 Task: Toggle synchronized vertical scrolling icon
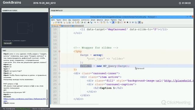tap(101, 22)
